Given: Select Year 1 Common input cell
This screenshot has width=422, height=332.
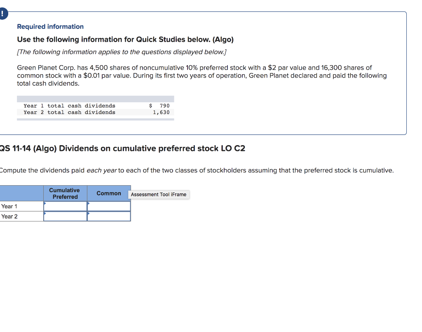Looking at the screenshot, I should point(109,206).
